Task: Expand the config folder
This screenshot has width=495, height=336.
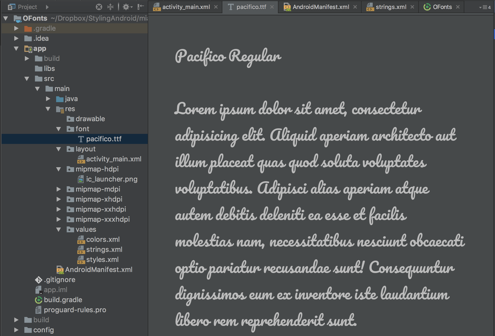Action: [x=16, y=330]
